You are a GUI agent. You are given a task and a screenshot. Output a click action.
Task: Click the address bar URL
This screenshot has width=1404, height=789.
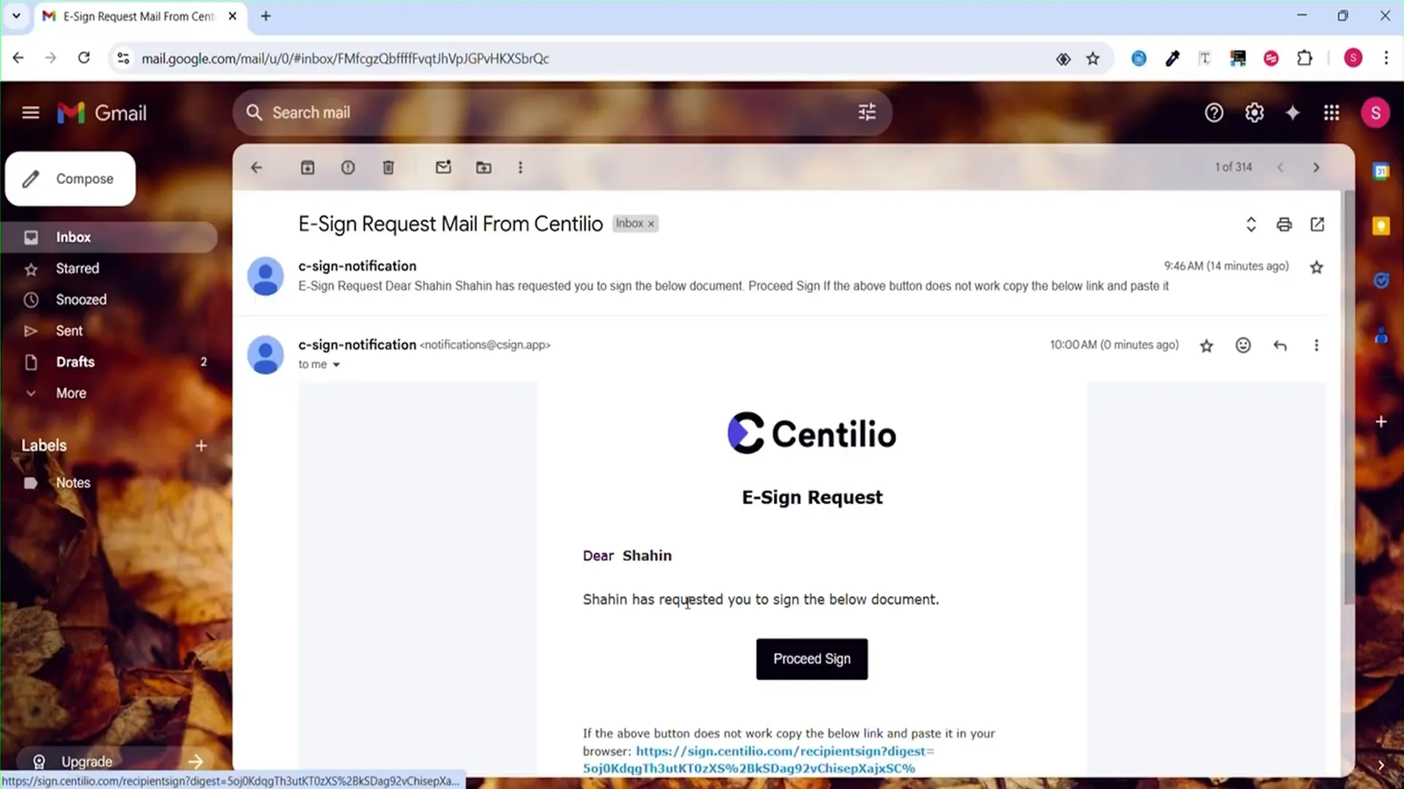tap(346, 59)
